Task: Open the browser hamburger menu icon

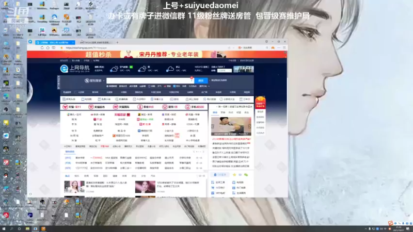Action: pos(284,47)
